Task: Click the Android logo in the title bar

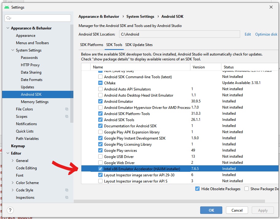Action: pyautogui.click(x=7, y=7)
